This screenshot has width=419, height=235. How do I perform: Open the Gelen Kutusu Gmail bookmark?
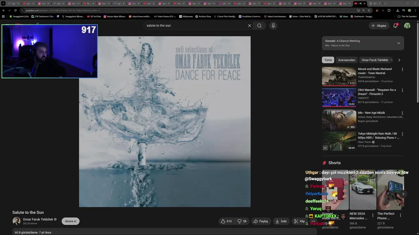(165, 16)
